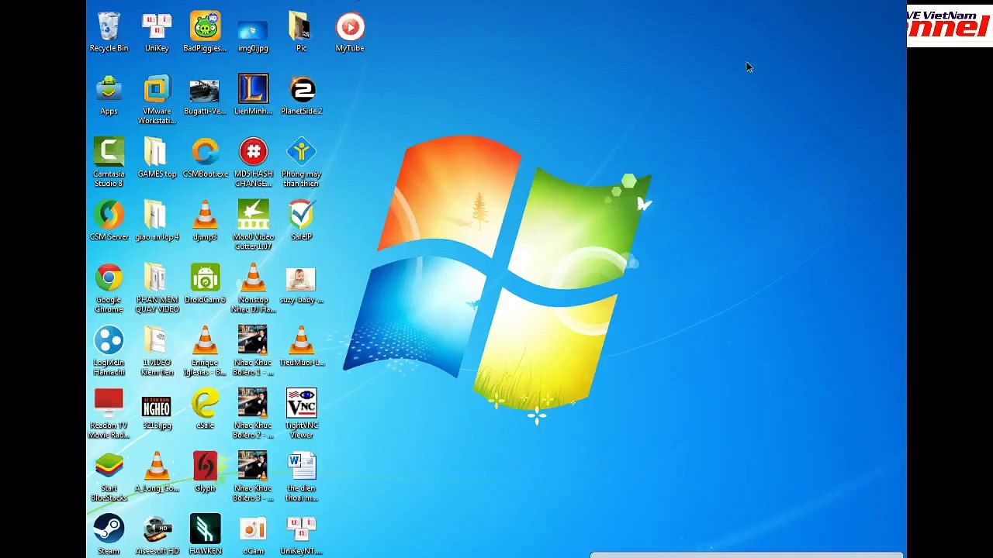Launch MD5 HASH CHANGE... tool
Viewport: 993px width, 558px height.
[x=253, y=162]
